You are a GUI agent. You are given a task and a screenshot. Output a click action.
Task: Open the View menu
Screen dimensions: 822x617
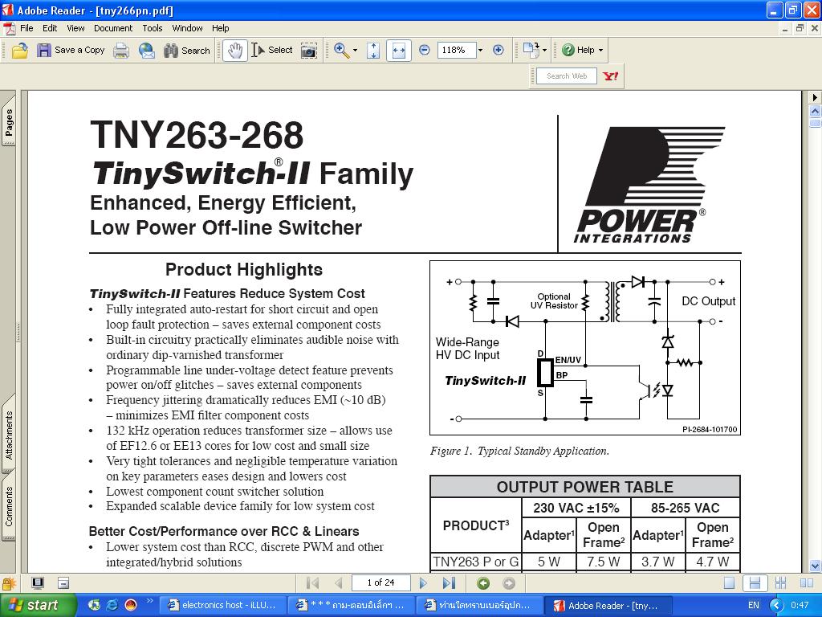(75, 28)
